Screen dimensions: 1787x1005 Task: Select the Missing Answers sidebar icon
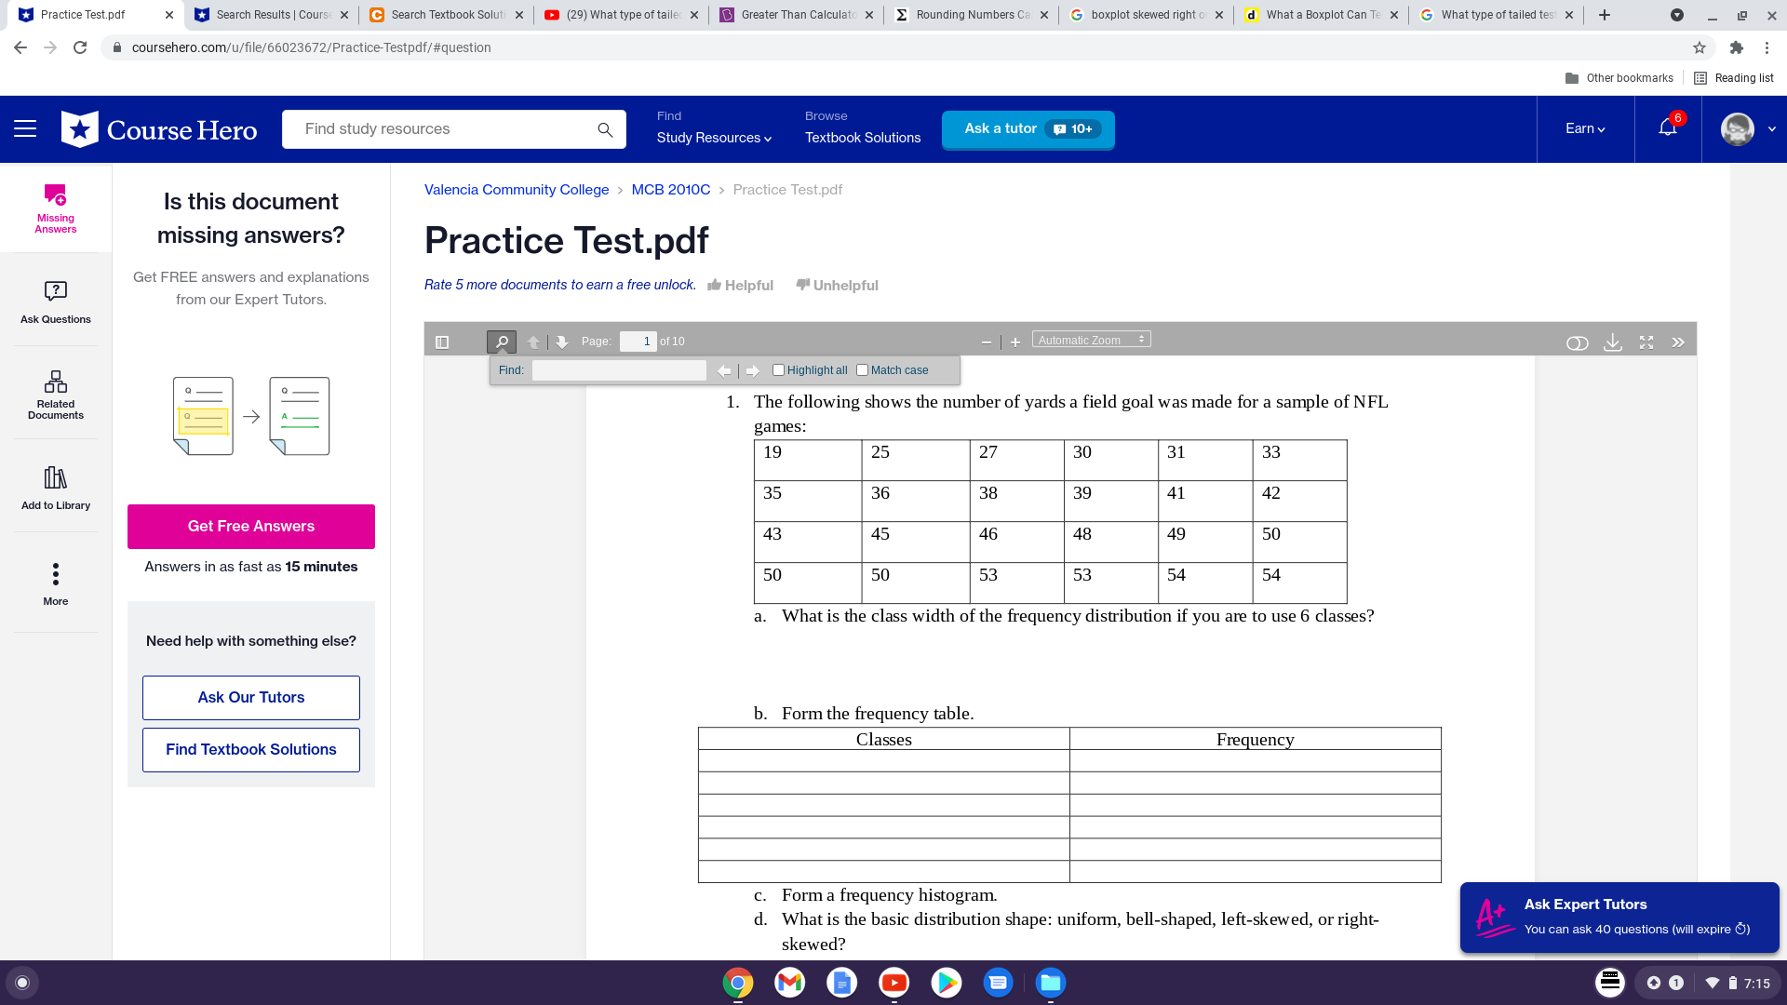click(x=55, y=208)
